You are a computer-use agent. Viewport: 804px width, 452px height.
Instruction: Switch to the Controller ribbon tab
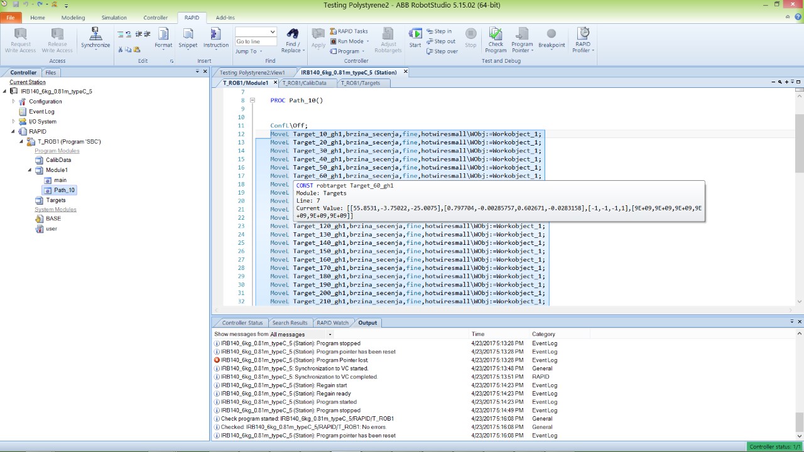(155, 18)
